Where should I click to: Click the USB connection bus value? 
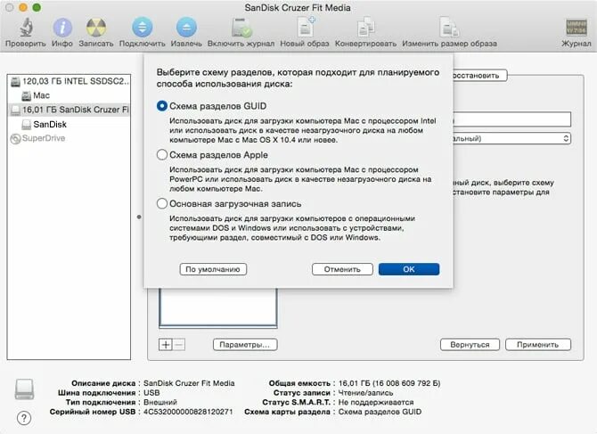pos(151,392)
